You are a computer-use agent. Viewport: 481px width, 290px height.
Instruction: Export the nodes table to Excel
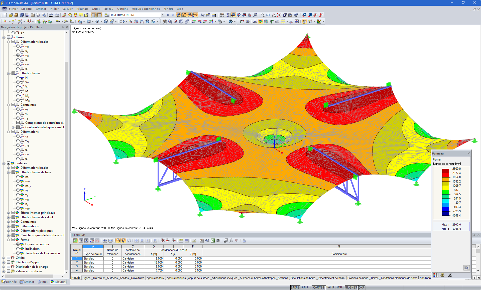pos(213,240)
